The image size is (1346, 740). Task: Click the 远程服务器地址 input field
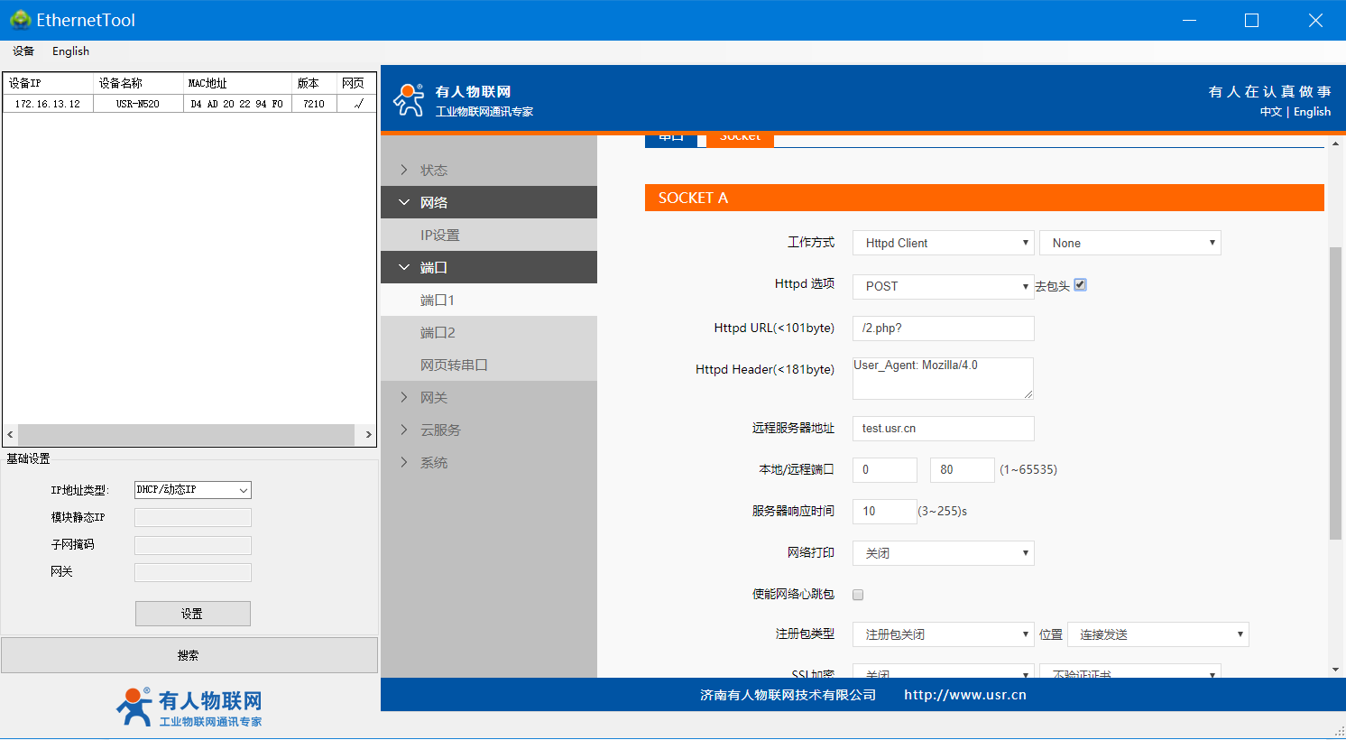(943, 429)
